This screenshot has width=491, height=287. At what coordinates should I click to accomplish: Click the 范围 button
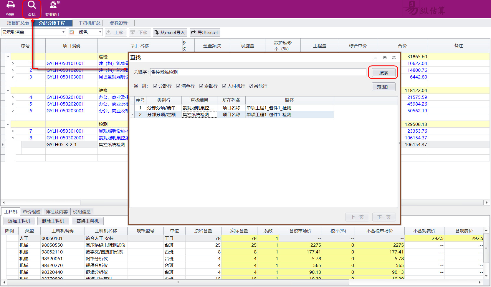click(383, 87)
